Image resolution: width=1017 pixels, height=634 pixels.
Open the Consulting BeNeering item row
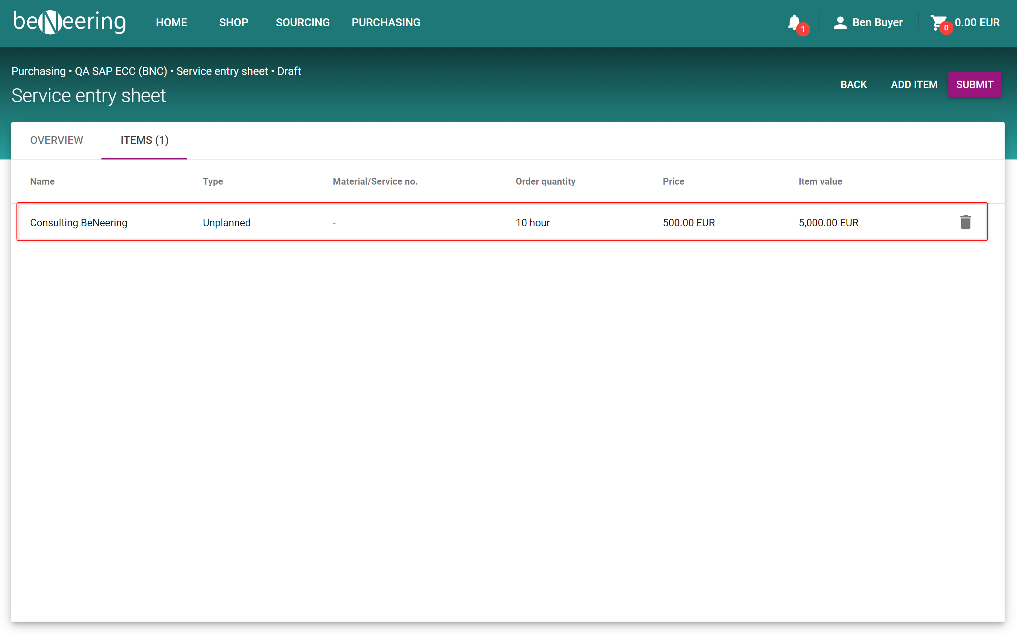click(79, 223)
